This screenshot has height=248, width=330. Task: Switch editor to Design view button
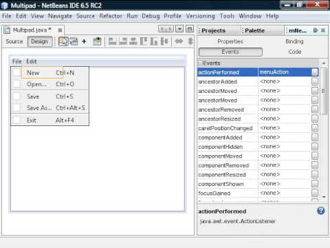tap(40, 41)
